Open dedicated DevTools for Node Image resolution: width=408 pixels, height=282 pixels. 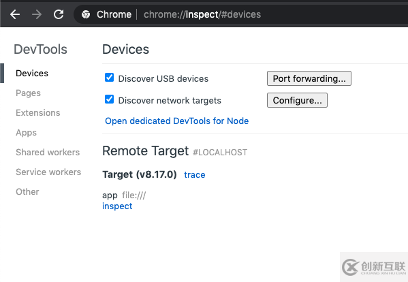(x=176, y=121)
